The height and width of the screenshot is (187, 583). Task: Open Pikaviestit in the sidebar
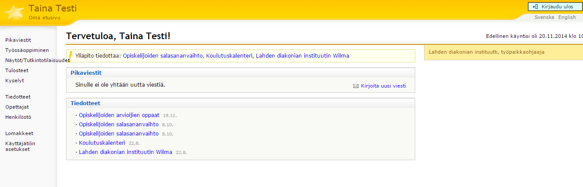pos(18,40)
